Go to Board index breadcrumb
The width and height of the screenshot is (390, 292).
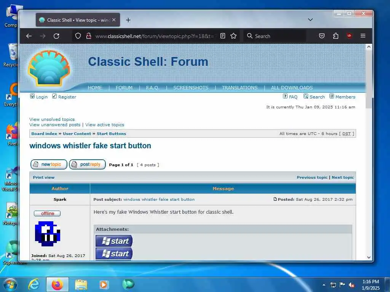[x=44, y=133]
